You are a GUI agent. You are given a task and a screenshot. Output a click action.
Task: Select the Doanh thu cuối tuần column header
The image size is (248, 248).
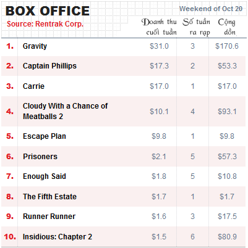(159, 27)
